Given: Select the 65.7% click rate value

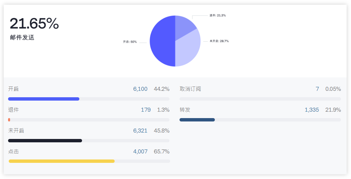Looking at the screenshot, I should point(161,152).
